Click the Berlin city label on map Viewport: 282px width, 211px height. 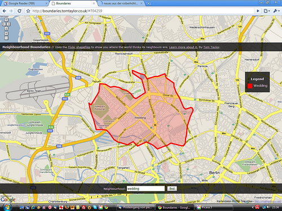point(214,173)
